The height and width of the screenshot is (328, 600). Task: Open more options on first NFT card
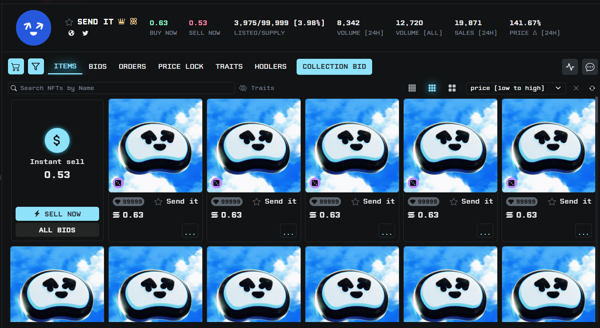click(x=190, y=231)
